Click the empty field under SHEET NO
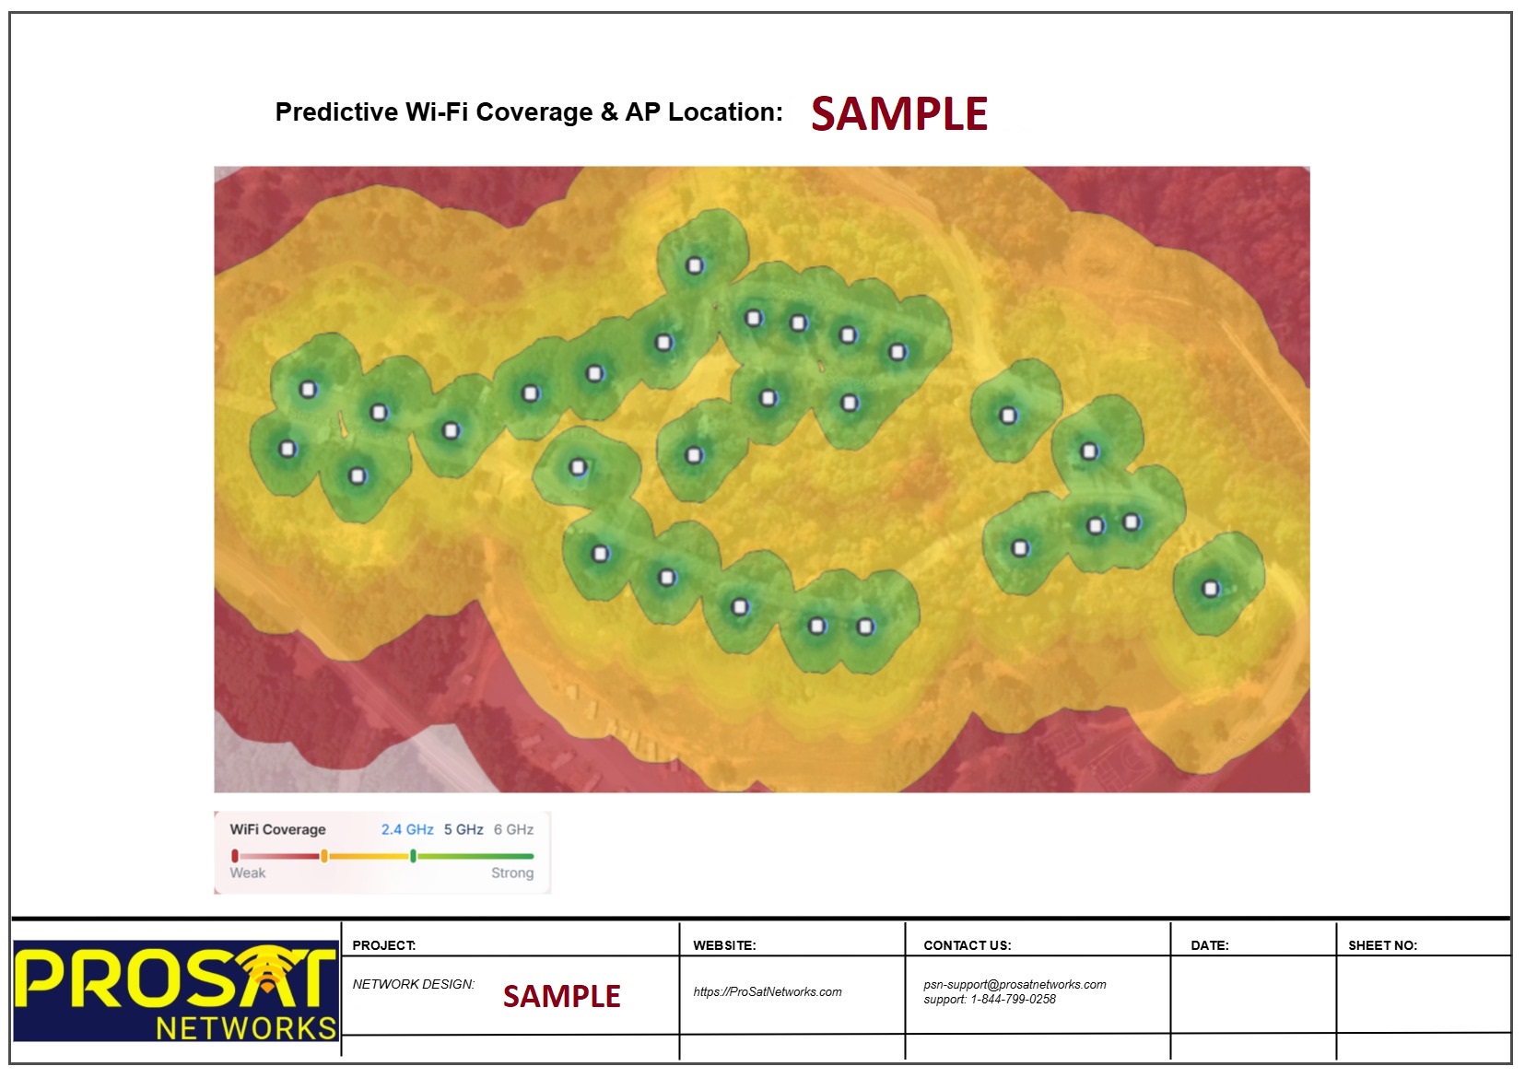 pyautogui.click(x=1422, y=994)
